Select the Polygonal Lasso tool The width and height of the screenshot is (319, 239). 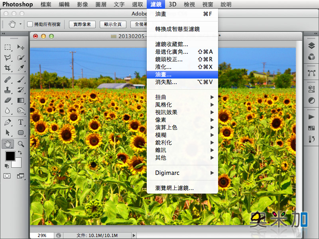8,57
